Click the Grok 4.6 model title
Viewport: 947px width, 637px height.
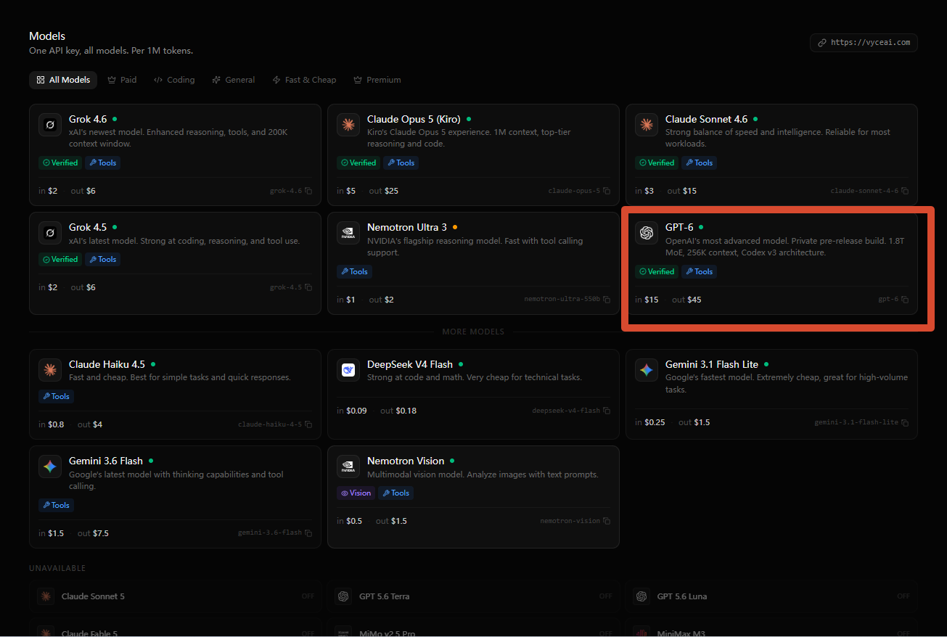tap(88, 119)
